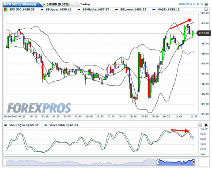Click the 1458.05 current price tag

tap(204, 33)
